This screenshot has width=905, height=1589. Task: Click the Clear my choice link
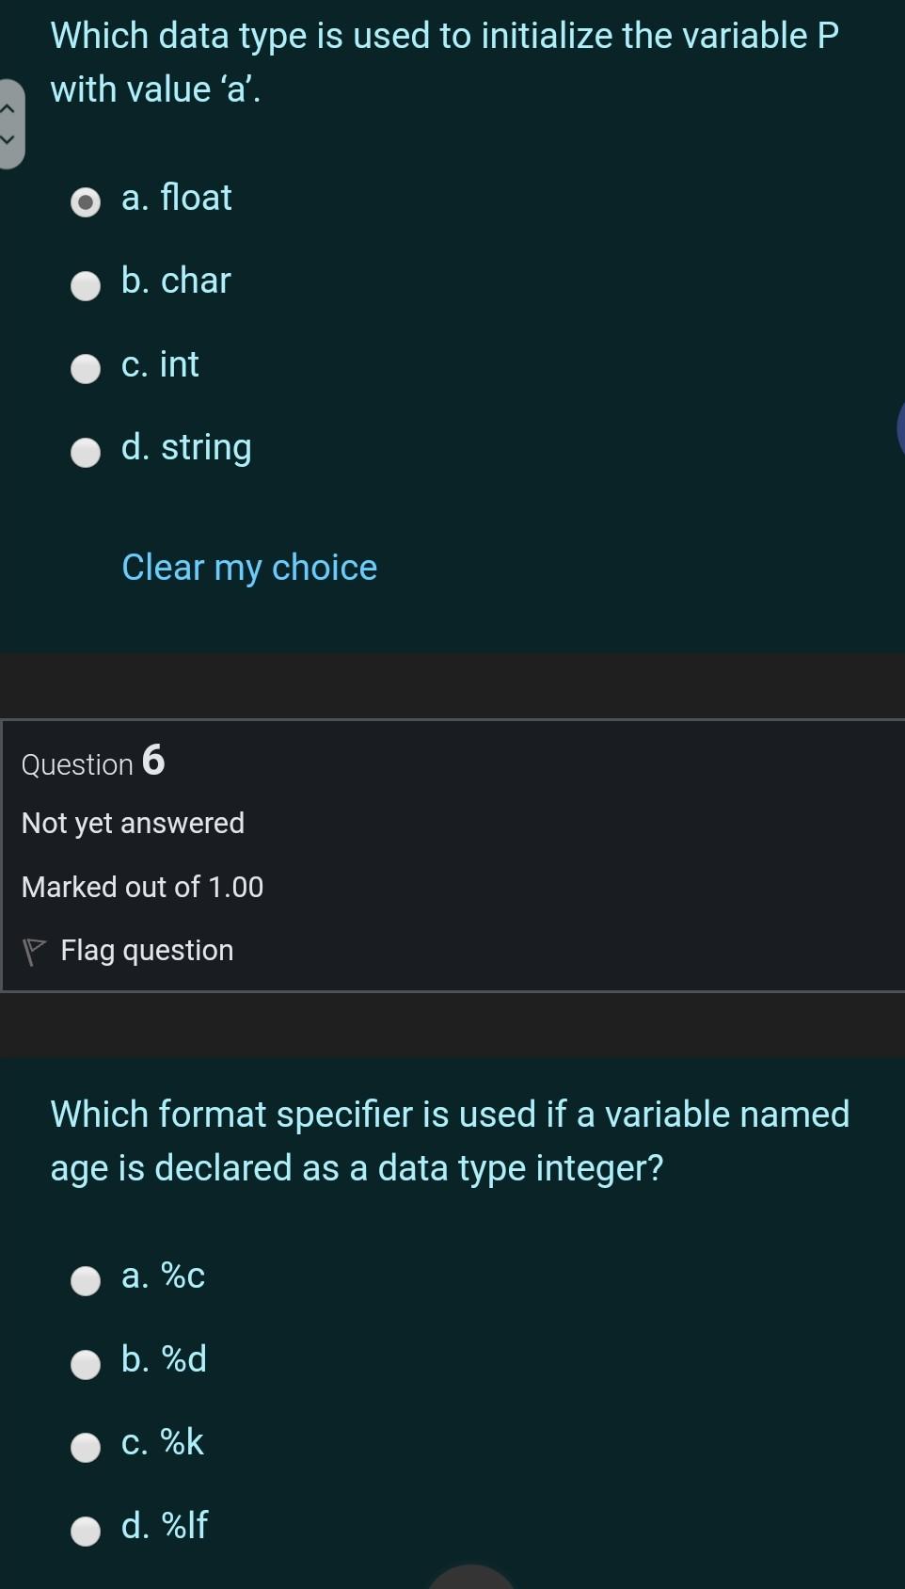[249, 568]
